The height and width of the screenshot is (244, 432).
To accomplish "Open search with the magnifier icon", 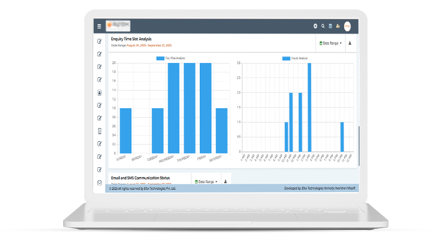I will pyautogui.click(x=323, y=26).
